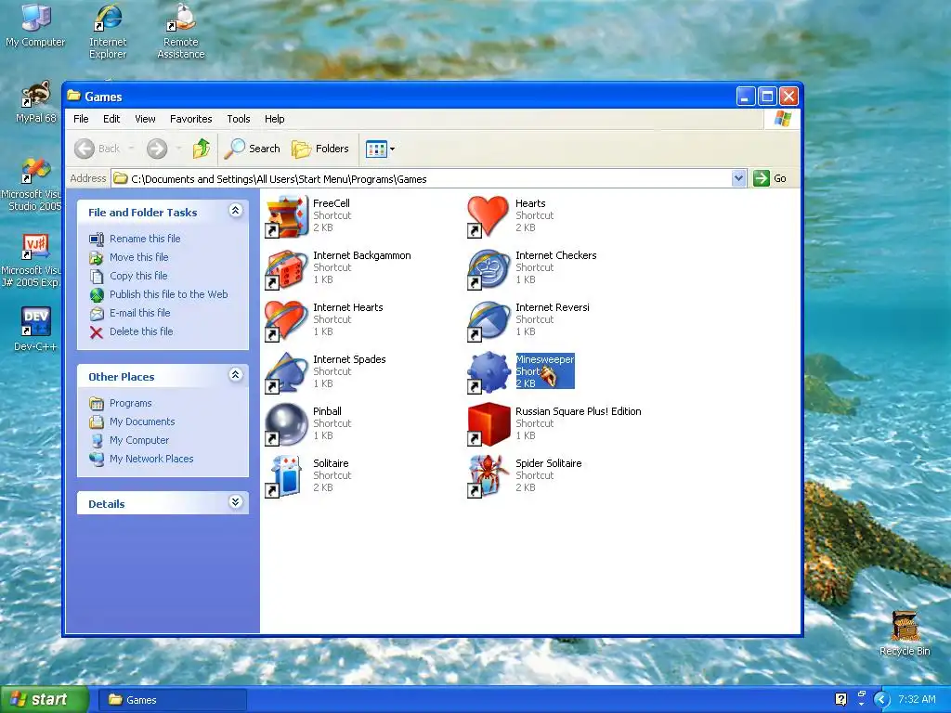951x713 pixels.
Task: Select the Minesweeper mine icon
Action: pos(489,372)
